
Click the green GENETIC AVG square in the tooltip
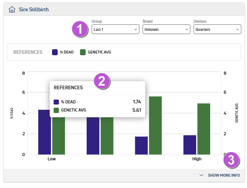(56, 110)
